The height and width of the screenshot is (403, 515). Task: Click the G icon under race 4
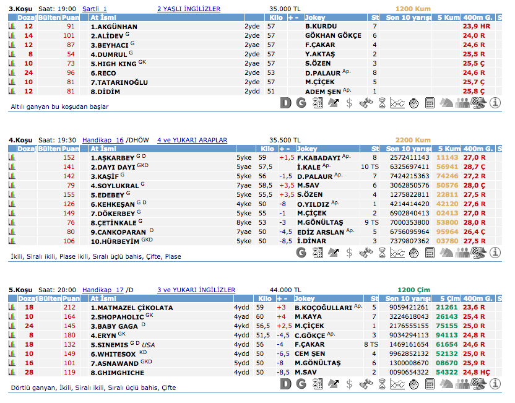tap(301, 253)
